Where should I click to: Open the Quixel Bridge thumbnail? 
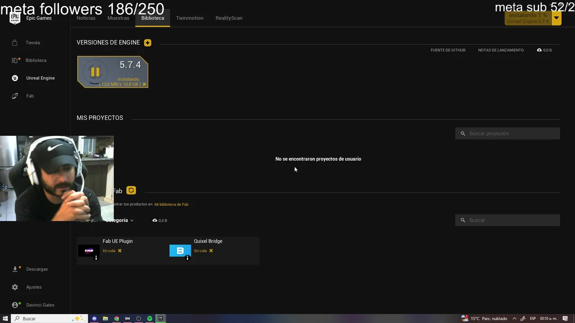[180, 251]
